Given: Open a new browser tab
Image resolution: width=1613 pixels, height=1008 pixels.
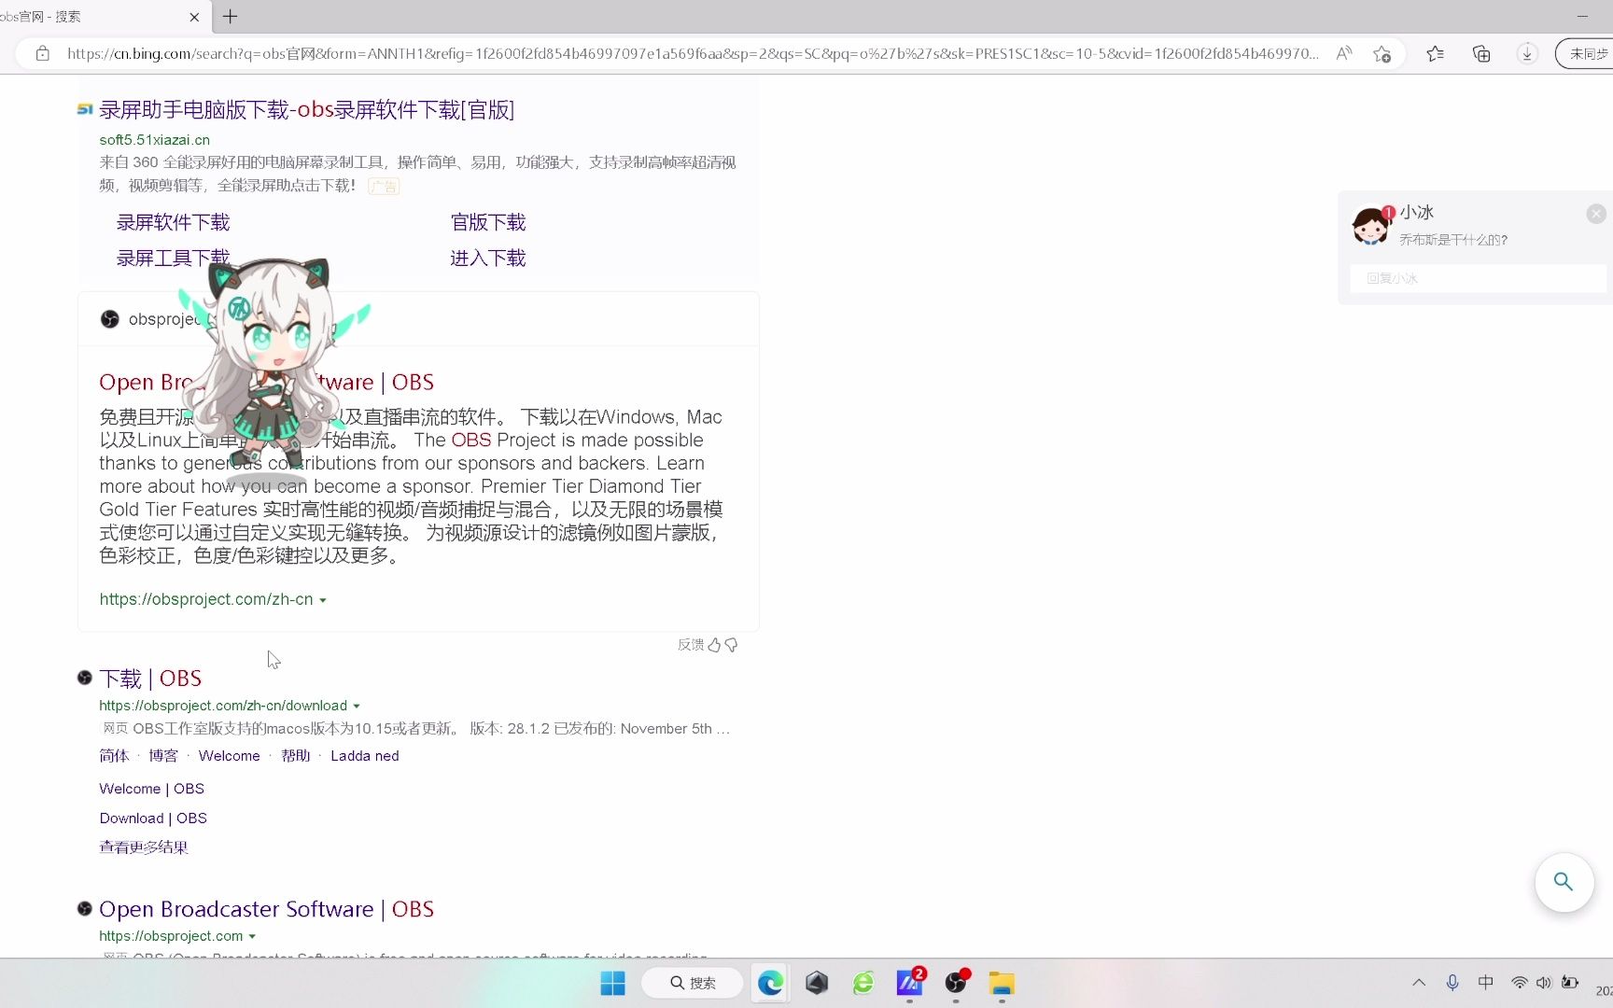Looking at the screenshot, I should pos(230,17).
